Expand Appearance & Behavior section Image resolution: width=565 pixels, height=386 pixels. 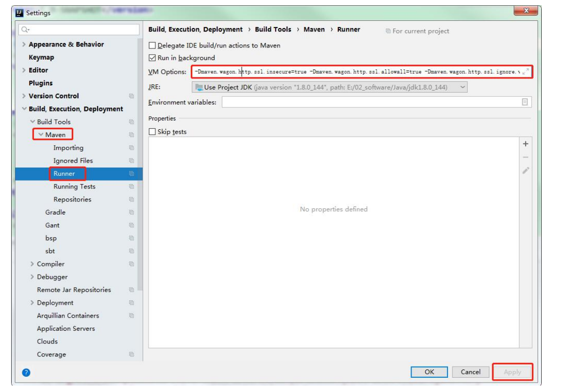click(x=24, y=44)
